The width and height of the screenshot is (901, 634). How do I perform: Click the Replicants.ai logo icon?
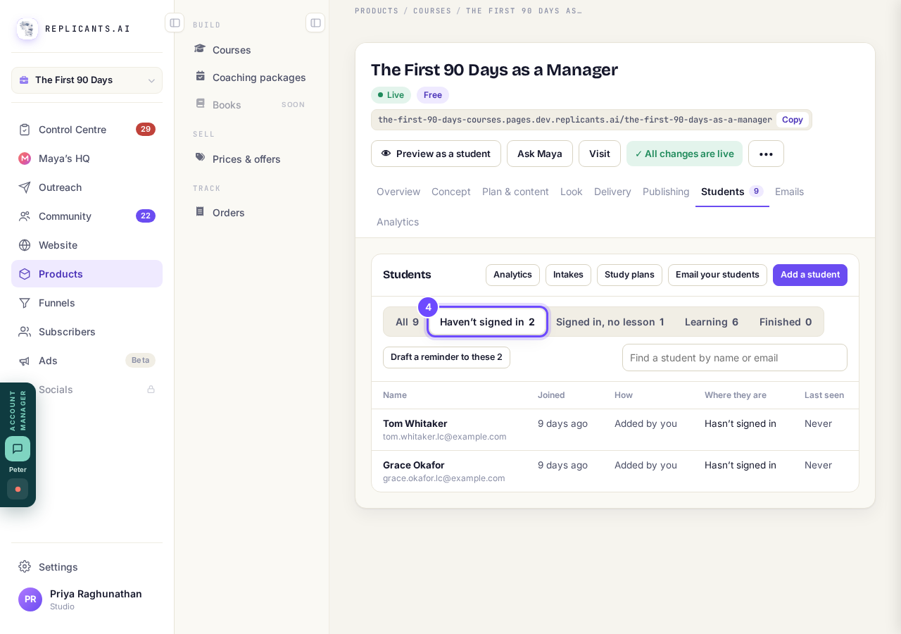click(x=27, y=29)
